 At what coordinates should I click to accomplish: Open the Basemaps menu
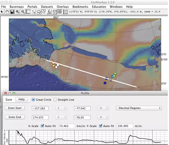(x=17, y=6)
